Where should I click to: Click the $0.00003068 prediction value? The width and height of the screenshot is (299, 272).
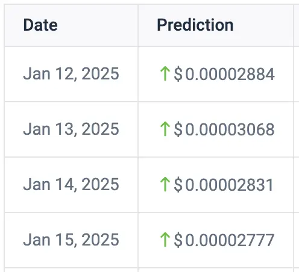(224, 129)
